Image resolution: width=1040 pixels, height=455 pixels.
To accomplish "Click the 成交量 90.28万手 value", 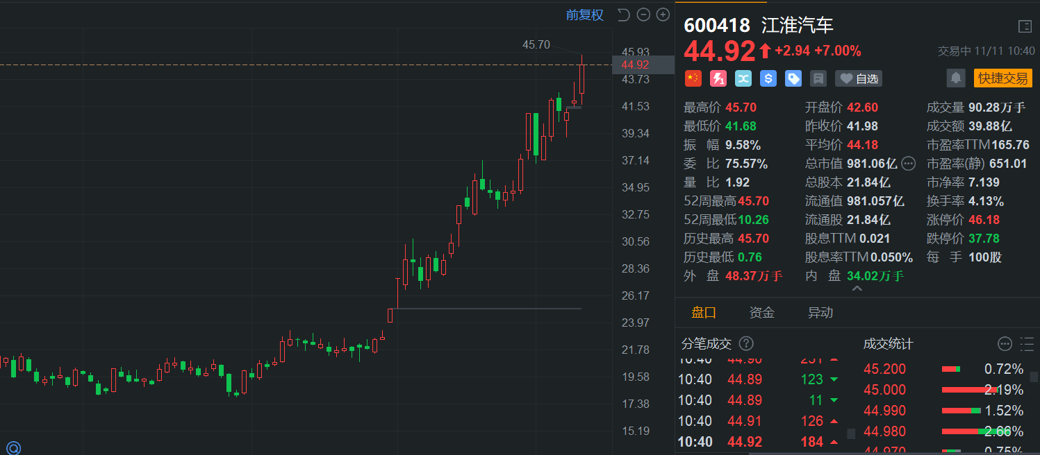I will [x=997, y=108].
